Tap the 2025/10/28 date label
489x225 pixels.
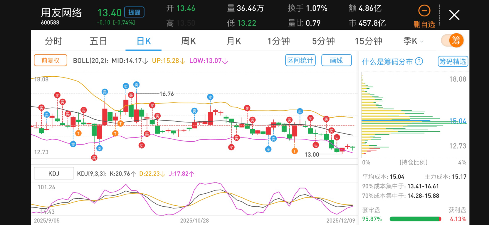tap(194, 221)
